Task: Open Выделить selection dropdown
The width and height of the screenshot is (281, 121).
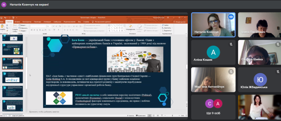Action: point(167,31)
